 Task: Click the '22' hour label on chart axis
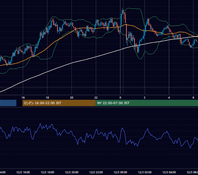[96, 98]
